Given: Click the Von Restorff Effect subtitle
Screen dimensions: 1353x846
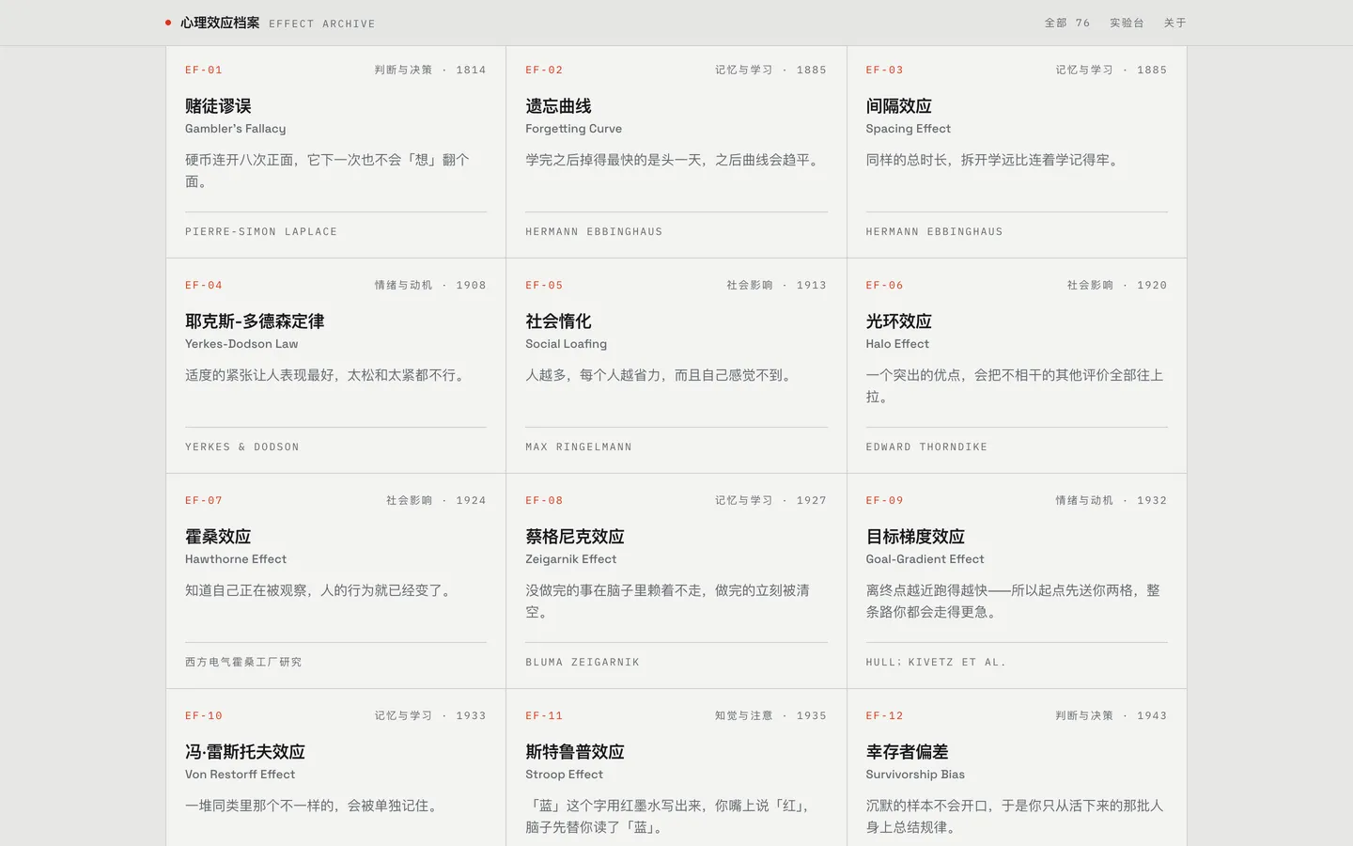Looking at the screenshot, I should tap(241, 775).
